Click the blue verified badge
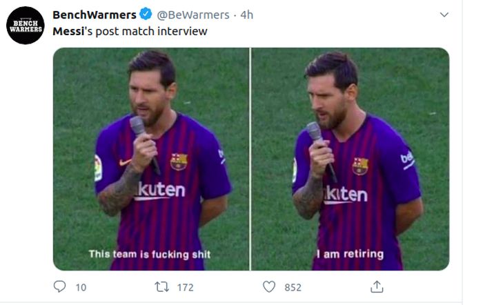Viewport: 483px width, 305px height. click(x=146, y=14)
